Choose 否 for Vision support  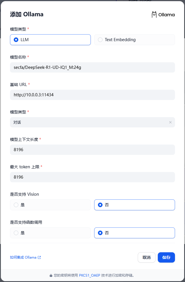[135, 205]
